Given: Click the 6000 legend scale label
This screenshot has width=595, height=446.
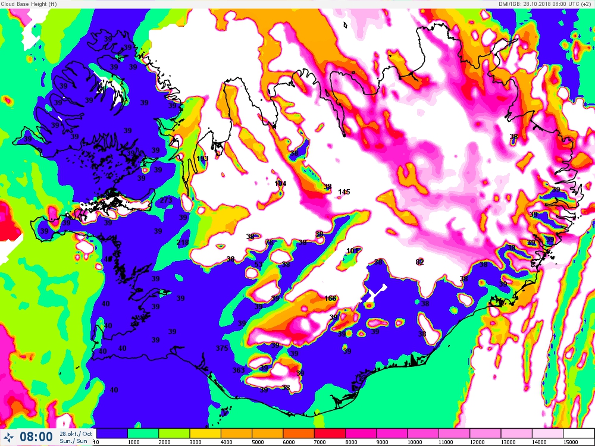Looking at the screenshot, I should pos(289,442).
